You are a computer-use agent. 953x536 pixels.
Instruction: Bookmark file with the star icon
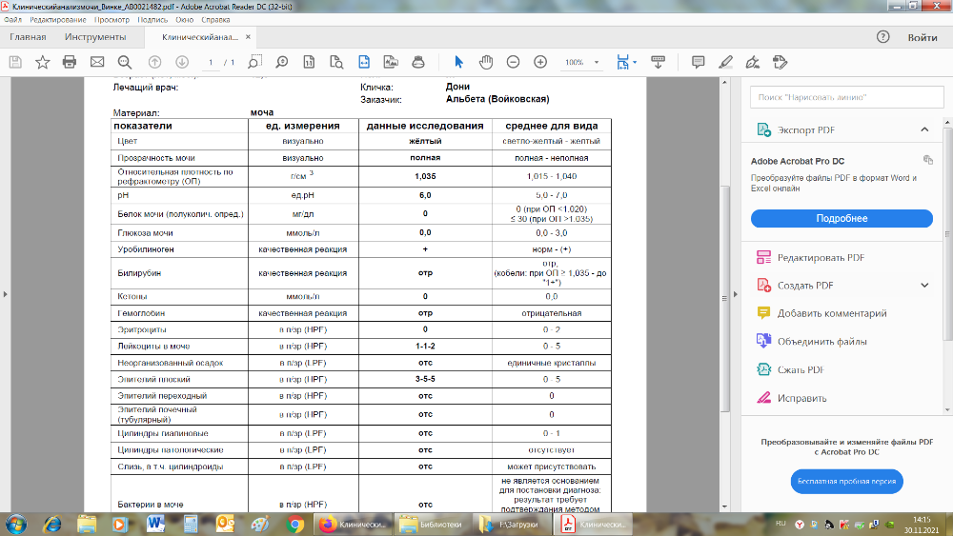click(42, 62)
